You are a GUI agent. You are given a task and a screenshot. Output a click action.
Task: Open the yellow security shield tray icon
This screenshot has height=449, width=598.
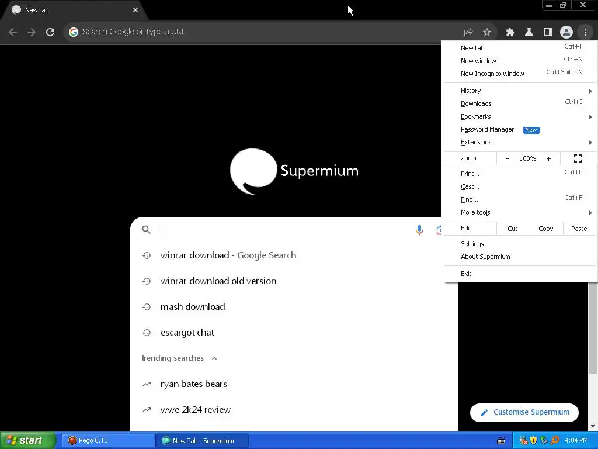click(534, 441)
